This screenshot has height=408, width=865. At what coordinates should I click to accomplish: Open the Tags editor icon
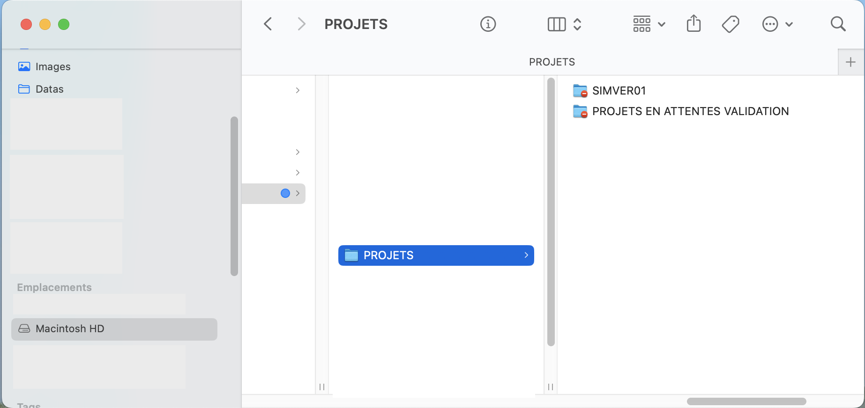click(730, 24)
